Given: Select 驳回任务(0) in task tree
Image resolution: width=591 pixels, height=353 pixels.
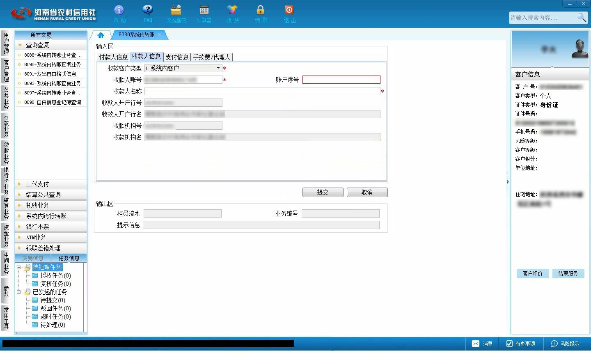Looking at the screenshot, I should click(55, 308).
